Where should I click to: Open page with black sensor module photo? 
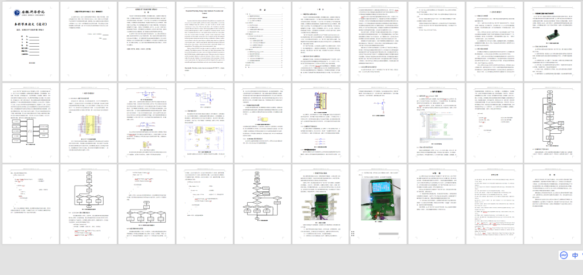coord(552,42)
